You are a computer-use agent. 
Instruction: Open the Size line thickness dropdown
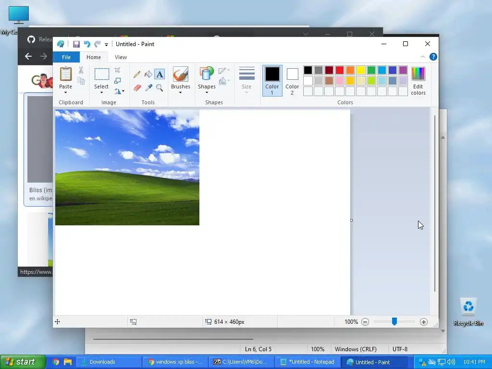click(246, 80)
